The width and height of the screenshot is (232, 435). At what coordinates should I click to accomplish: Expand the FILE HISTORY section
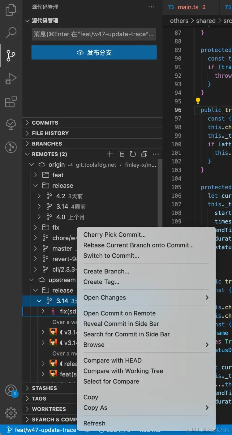92,133
